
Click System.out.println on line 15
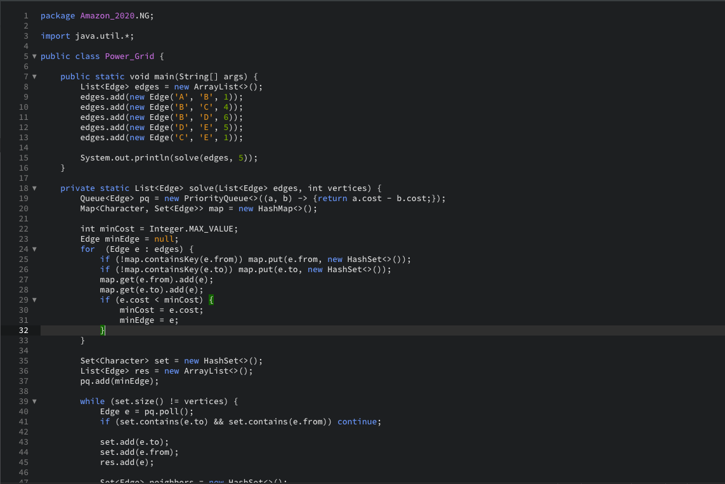pyautogui.click(x=125, y=158)
